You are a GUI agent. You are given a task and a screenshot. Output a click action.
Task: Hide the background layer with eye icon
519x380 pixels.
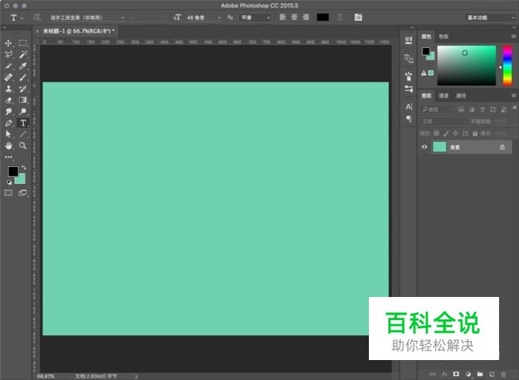(x=425, y=147)
